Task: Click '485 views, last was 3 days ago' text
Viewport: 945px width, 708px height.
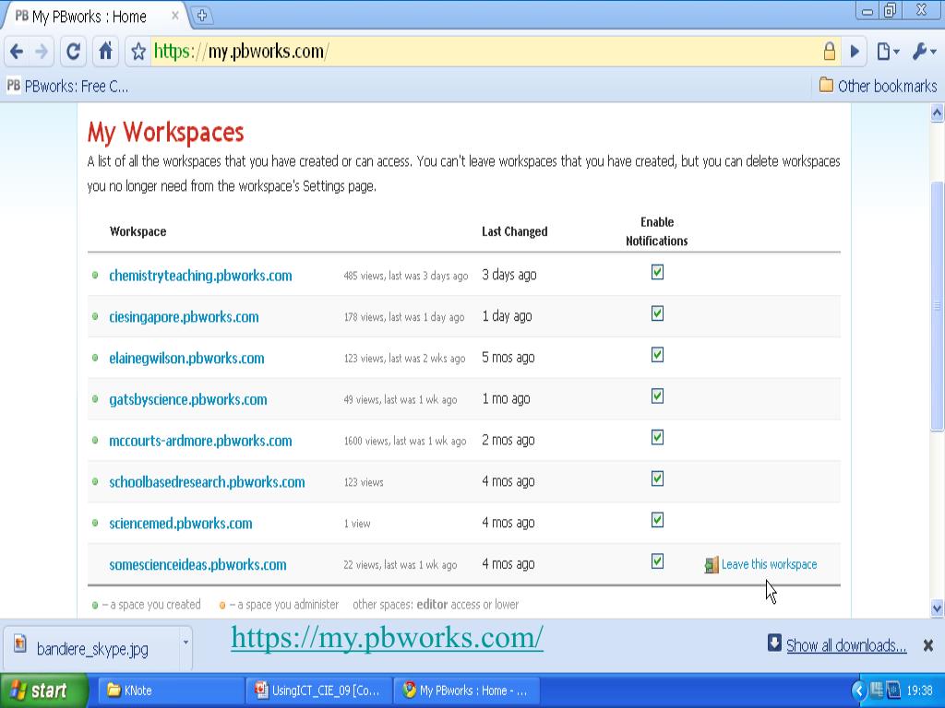Action: [406, 277]
